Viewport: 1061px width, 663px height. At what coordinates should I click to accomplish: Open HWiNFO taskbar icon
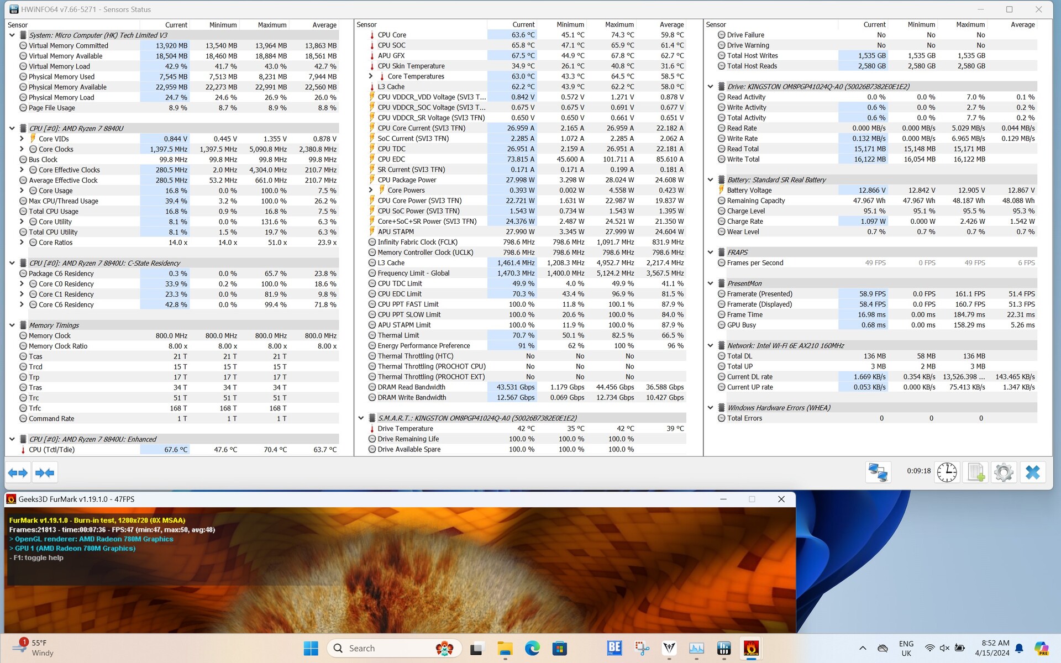pyautogui.click(x=724, y=648)
